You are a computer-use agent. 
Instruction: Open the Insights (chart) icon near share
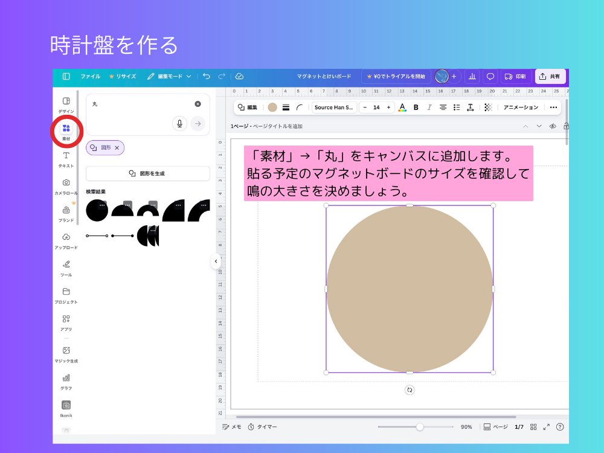[472, 76]
